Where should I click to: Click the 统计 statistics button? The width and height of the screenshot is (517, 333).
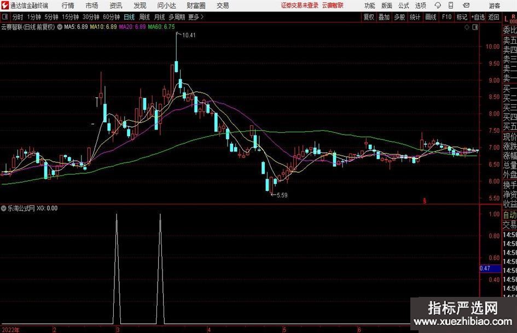point(415,17)
